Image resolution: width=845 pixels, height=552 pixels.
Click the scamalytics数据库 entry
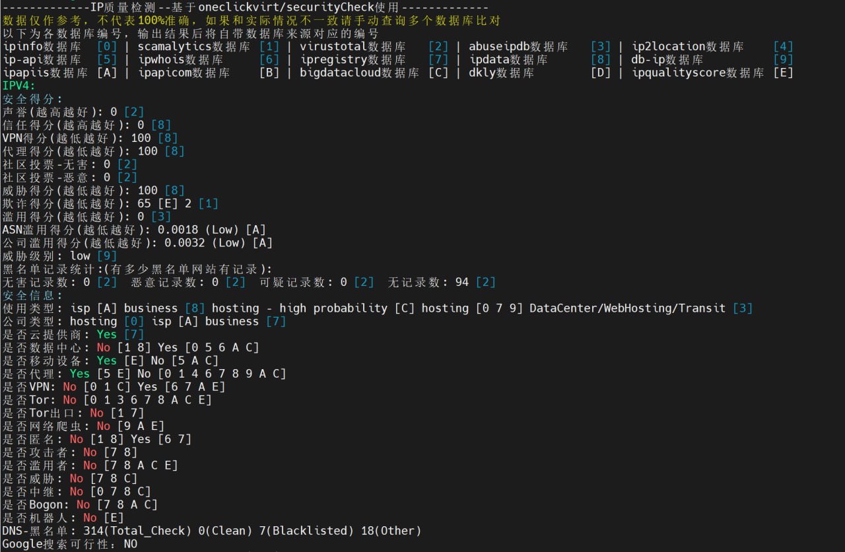194,47
